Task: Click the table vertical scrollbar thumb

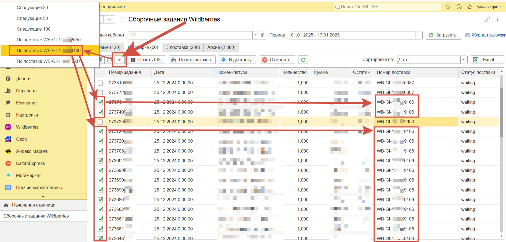Action: (502, 112)
